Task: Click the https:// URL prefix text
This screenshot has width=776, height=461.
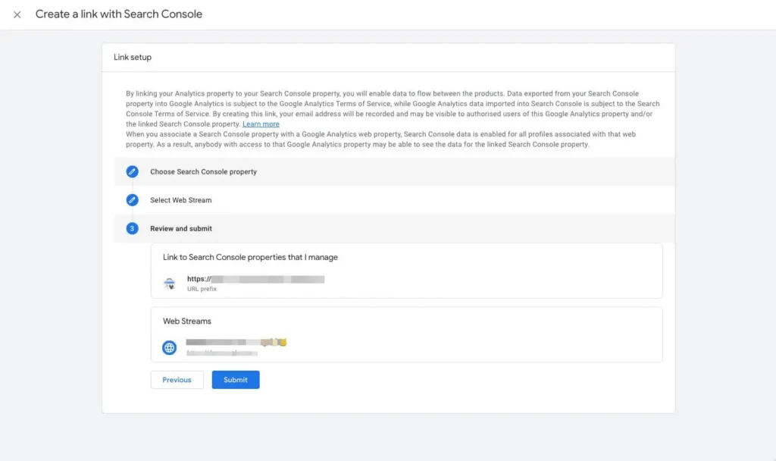Action: click(200, 278)
